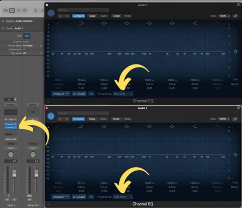Open Quick Help from the toolbar

(18, 11)
